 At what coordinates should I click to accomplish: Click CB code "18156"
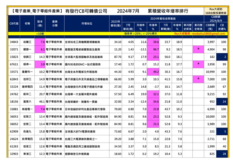[x=14, y=102]
